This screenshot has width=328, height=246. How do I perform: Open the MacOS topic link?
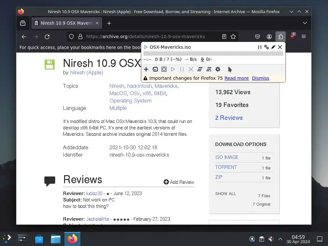pos(118,93)
